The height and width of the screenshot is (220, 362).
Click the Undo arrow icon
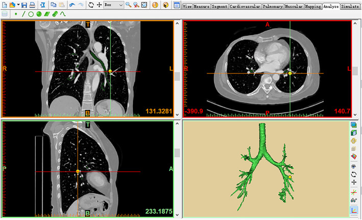pos(71,5)
